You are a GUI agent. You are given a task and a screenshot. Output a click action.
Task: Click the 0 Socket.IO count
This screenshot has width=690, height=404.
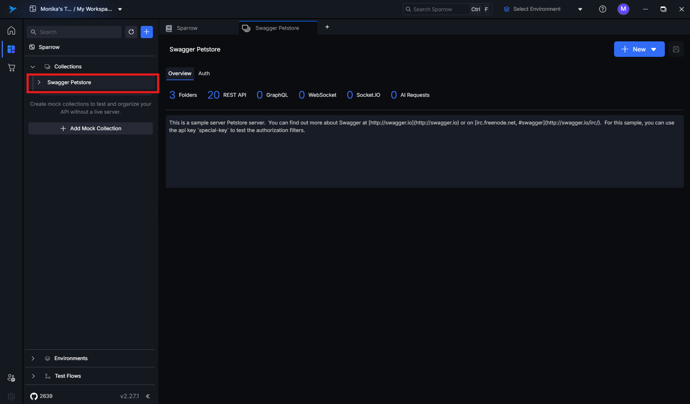[363, 95]
